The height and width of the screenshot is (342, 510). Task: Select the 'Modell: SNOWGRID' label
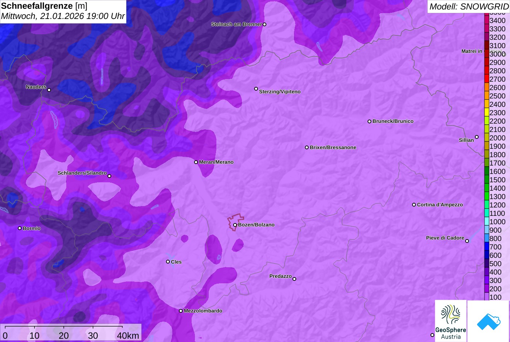coord(469,7)
